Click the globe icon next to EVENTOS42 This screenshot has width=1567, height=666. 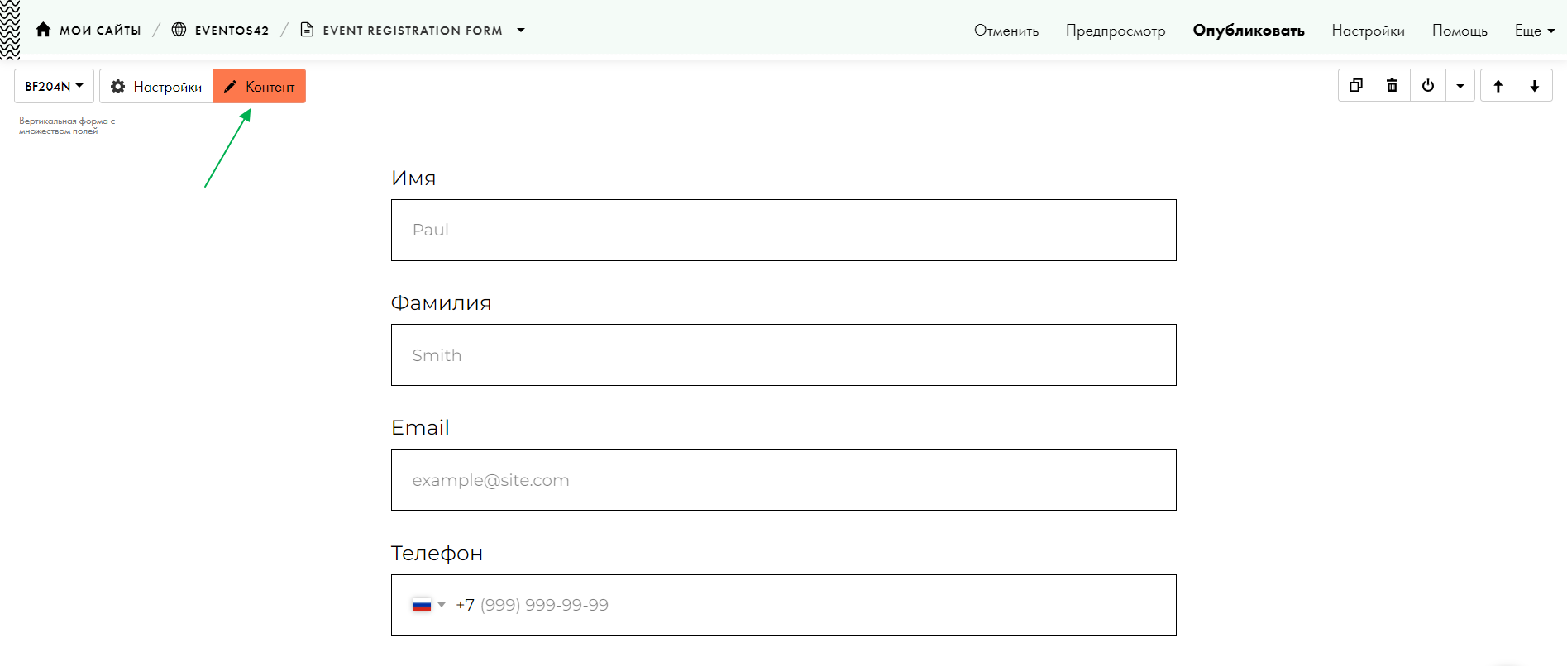tap(179, 30)
